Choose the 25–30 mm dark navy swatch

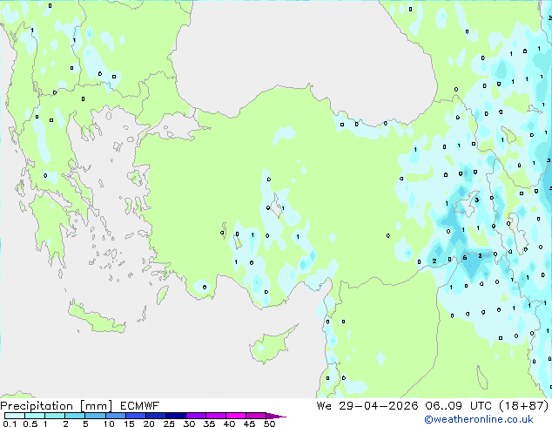[176, 416]
